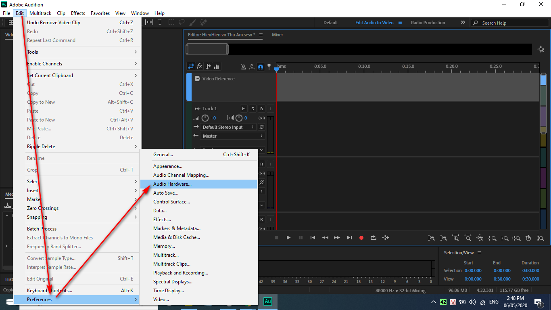Click the blue left-right arrows toolbar icon
Image resolution: width=551 pixels, height=310 pixels.
191,66
